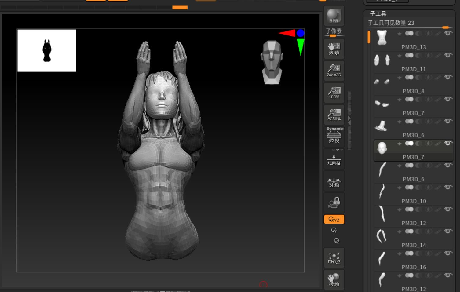Click the silhouette thumbnail view in viewport
The image size is (460, 292).
click(x=47, y=50)
